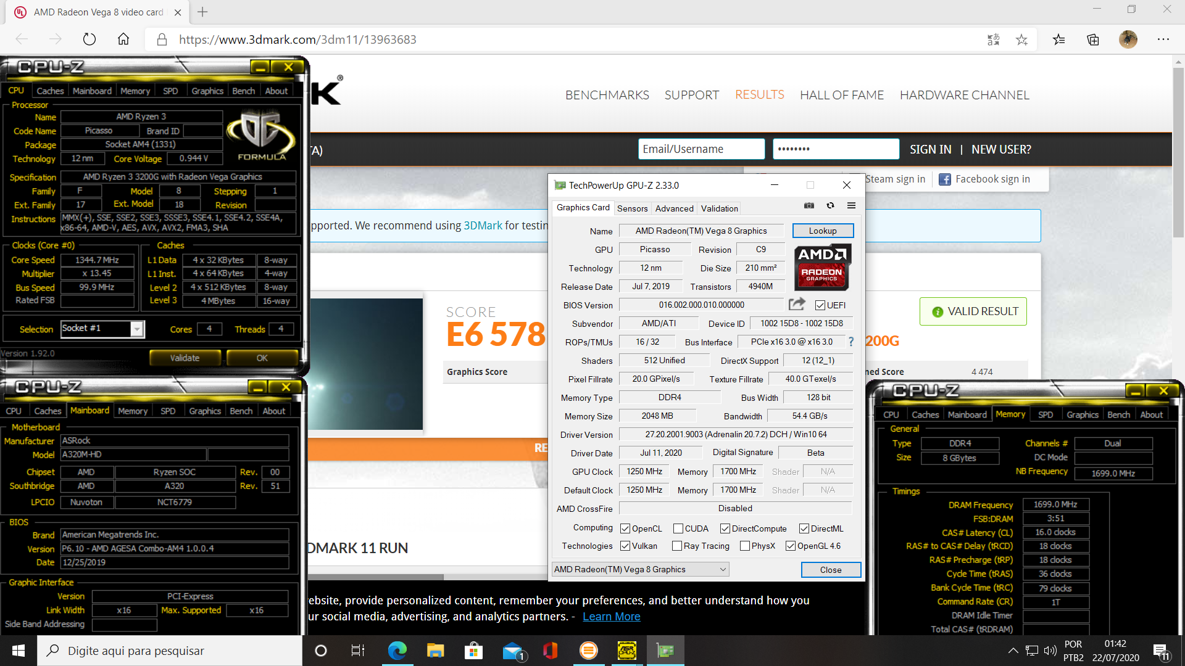Open Cortana from the taskbar

click(321, 651)
